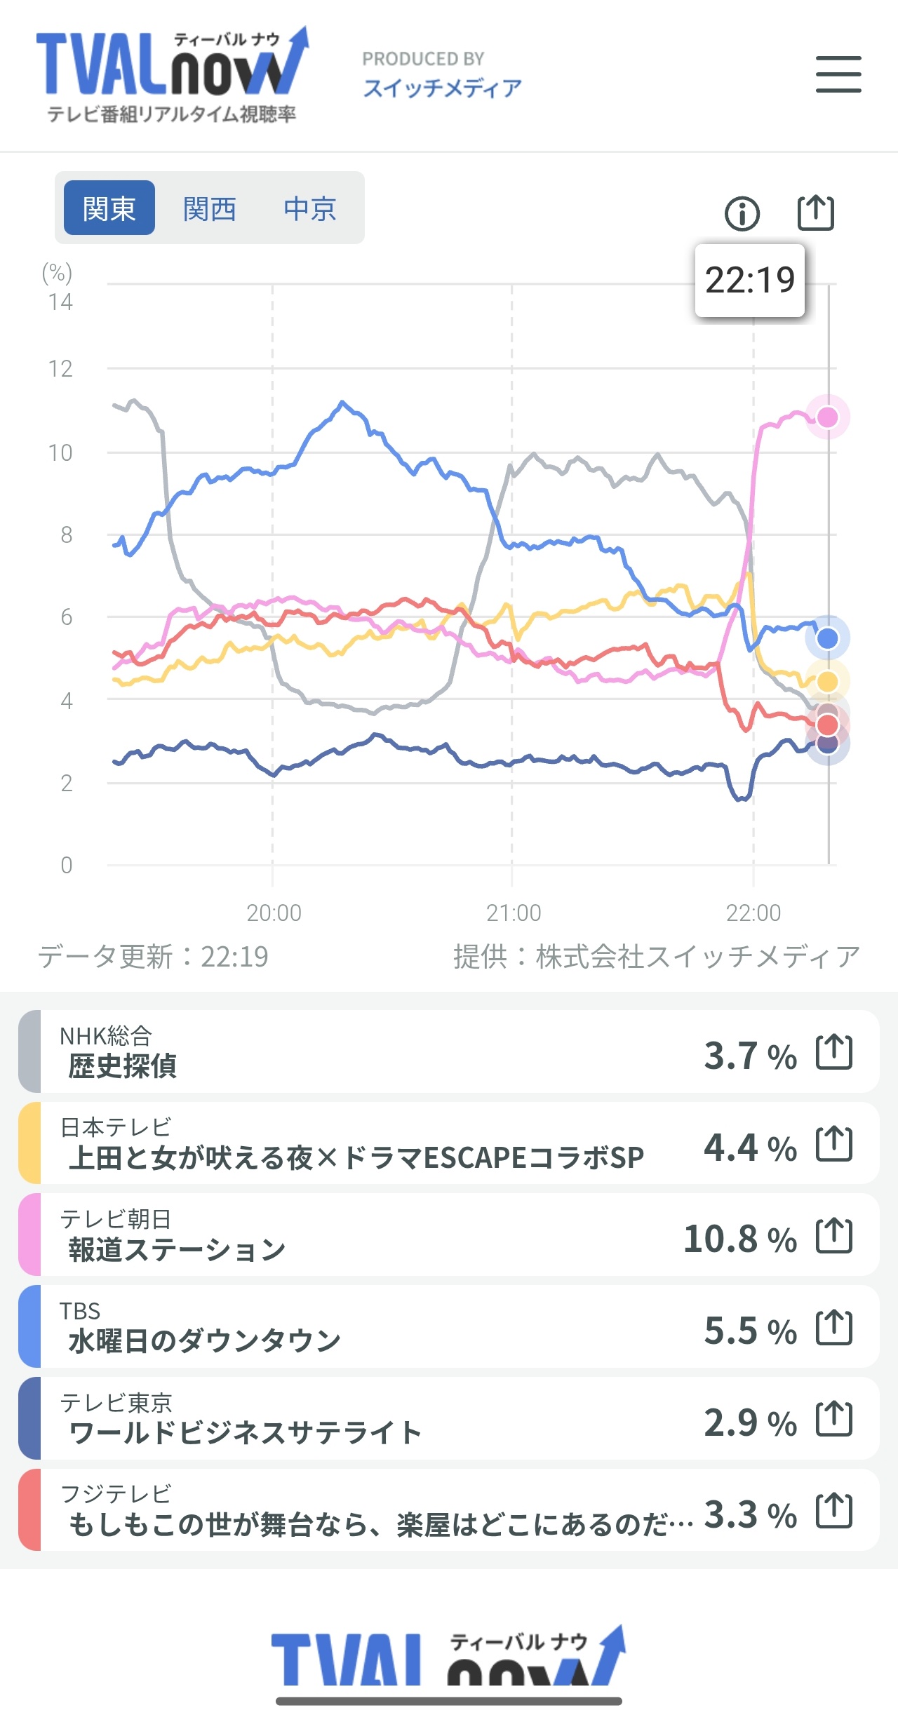Share the NHK総合 歴史探偵 rating
The image size is (898, 1722).
pos(834,1052)
